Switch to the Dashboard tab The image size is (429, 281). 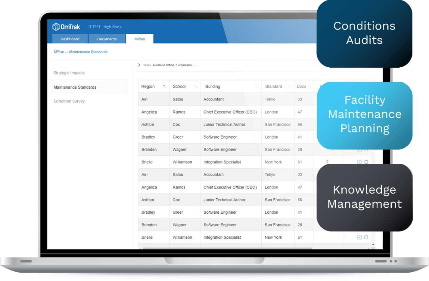click(x=70, y=39)
